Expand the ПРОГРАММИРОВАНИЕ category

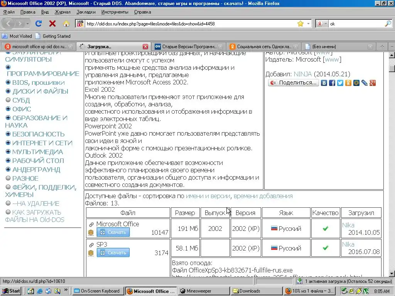[x=8, y=67]
